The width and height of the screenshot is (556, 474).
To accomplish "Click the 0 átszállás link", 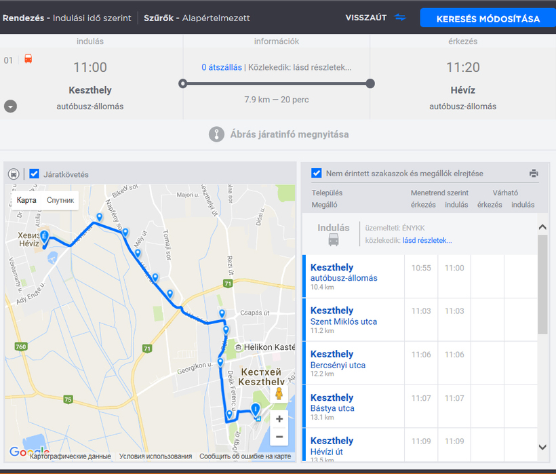I will coord(221,67).
